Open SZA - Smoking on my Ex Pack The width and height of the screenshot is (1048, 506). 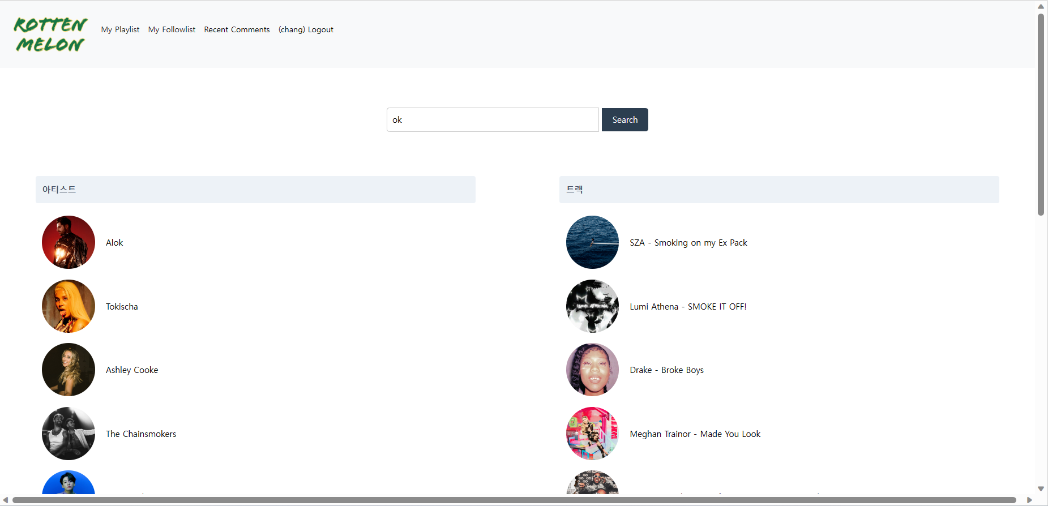pos(688,242)
